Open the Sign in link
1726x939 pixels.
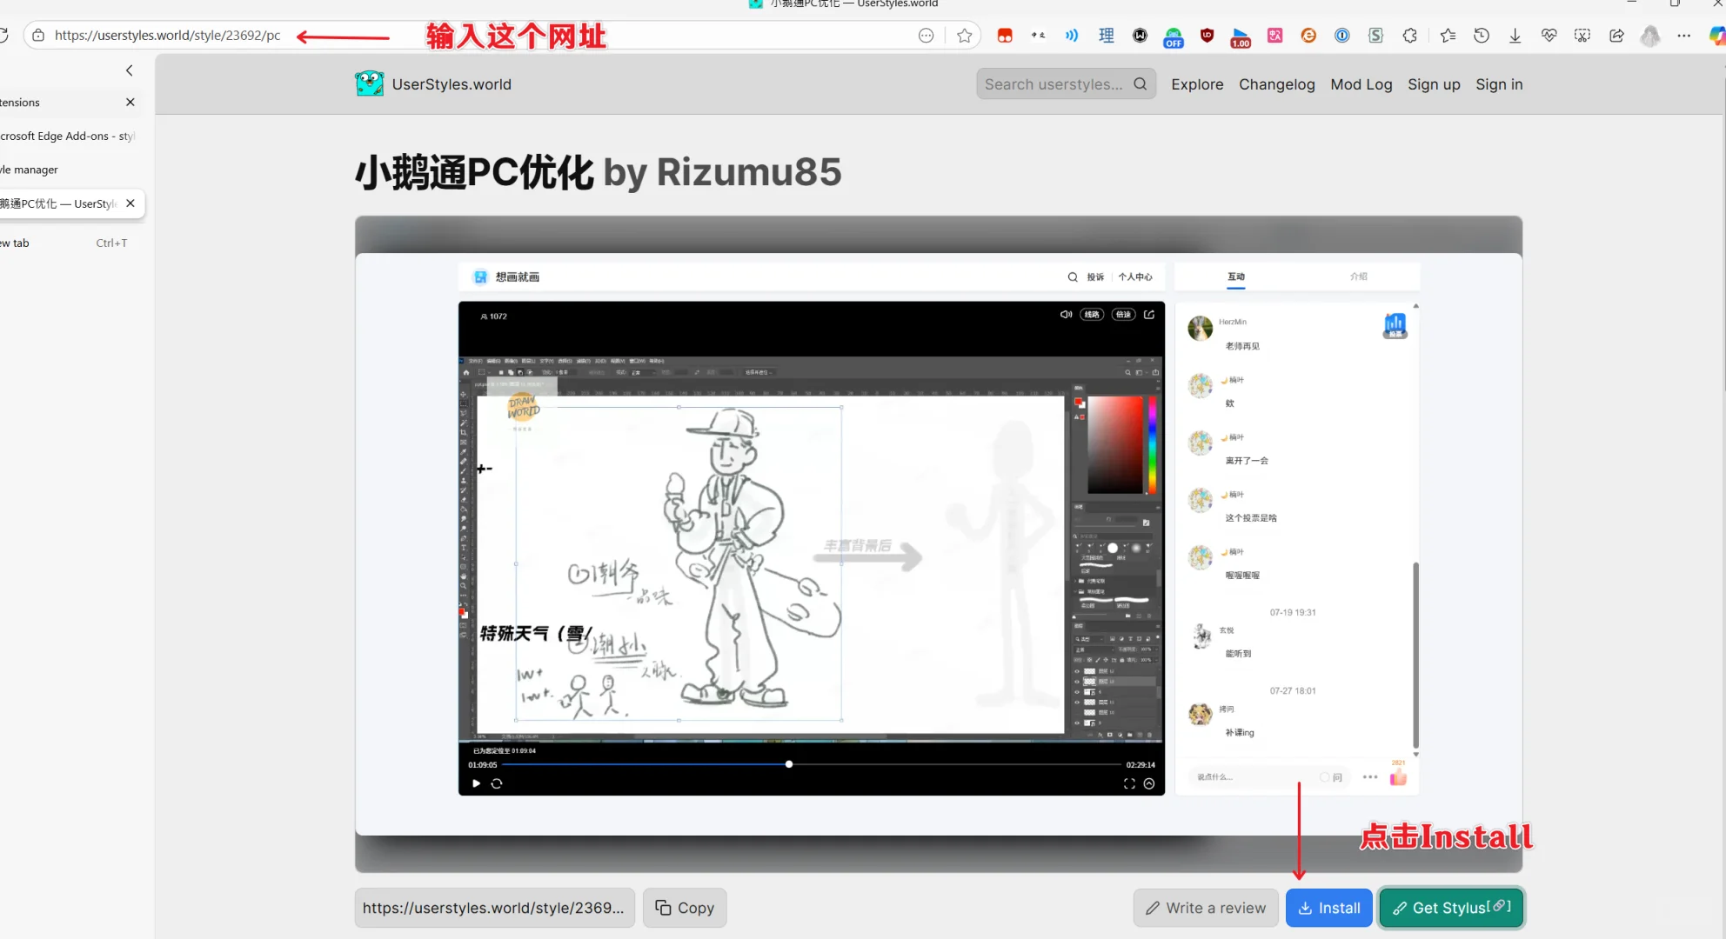1499,84
